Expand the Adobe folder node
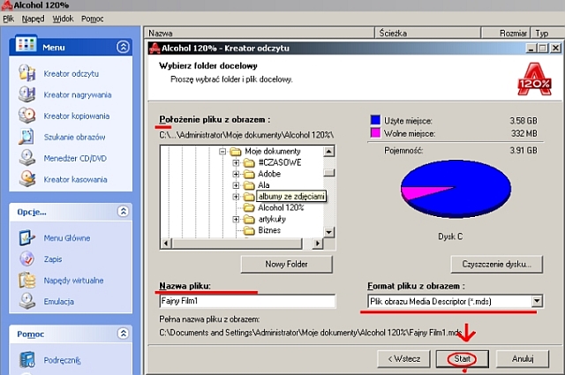The image size is (565, 375). 236,174
